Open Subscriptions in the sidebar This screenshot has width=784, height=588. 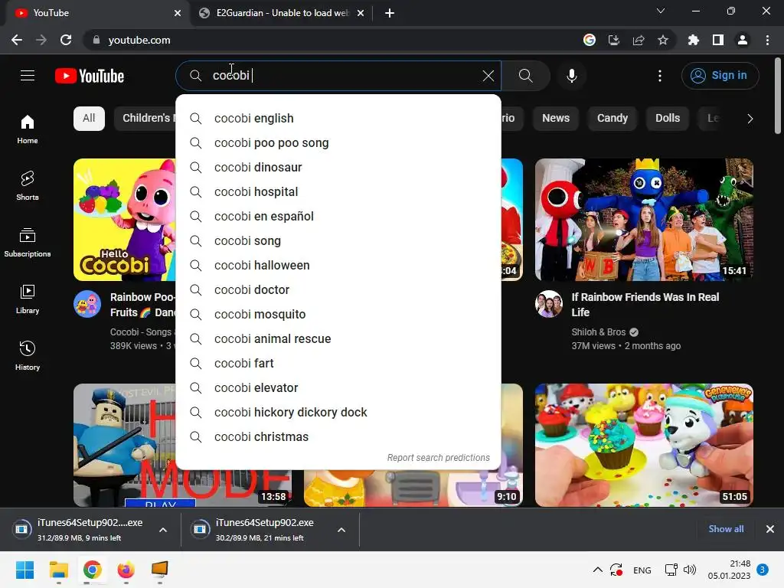click(x=28, y=242)
